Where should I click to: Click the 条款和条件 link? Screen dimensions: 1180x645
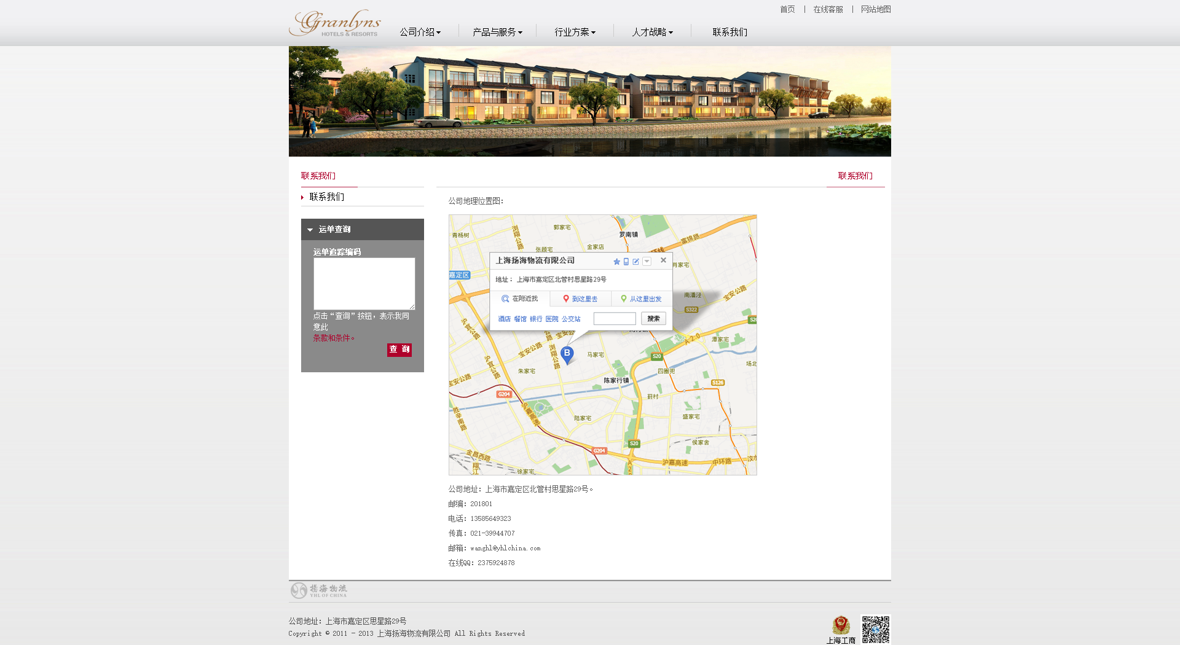[332, 338]
